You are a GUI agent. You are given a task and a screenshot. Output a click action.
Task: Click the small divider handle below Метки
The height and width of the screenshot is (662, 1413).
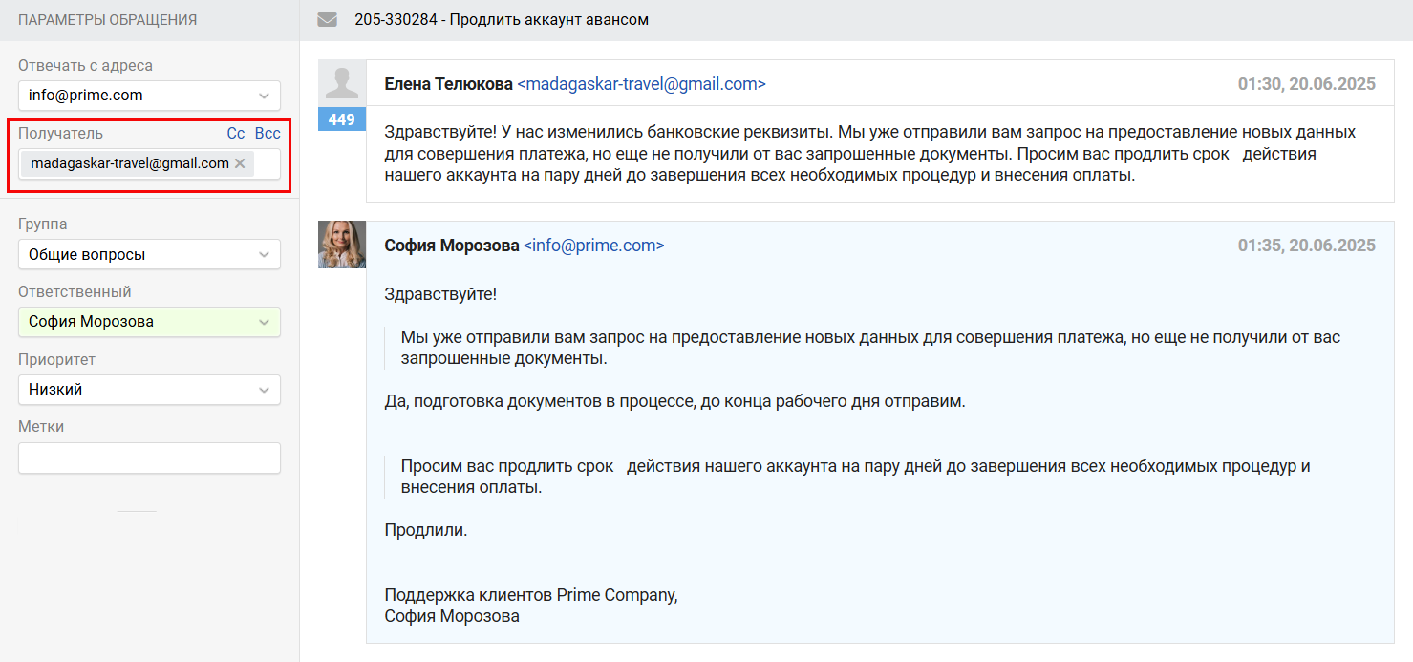[x=137, y=511]
